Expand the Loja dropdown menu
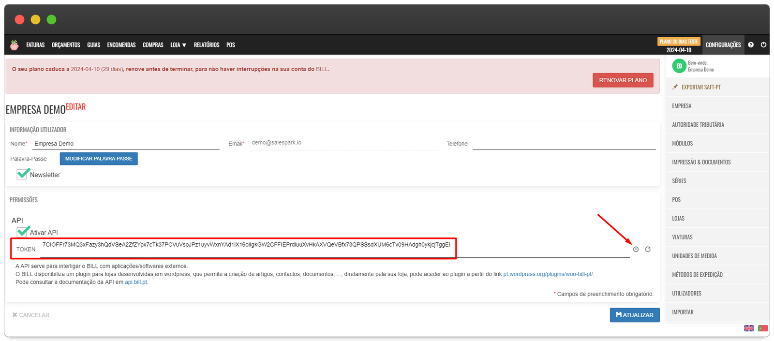The image size is (774, 341). point(178,45)
